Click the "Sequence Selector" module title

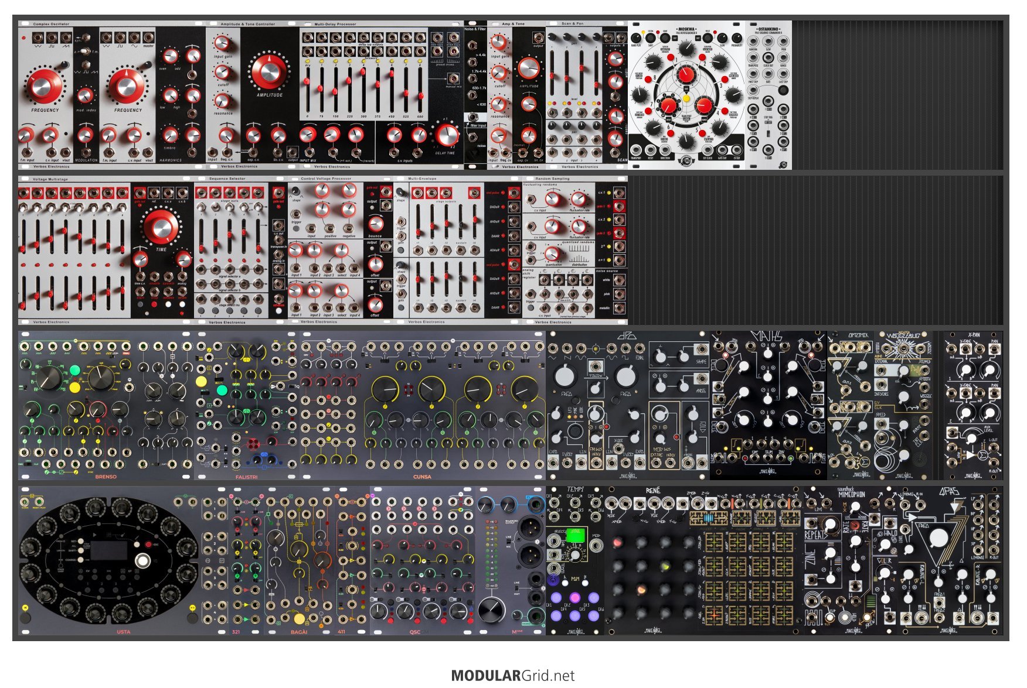227,179
